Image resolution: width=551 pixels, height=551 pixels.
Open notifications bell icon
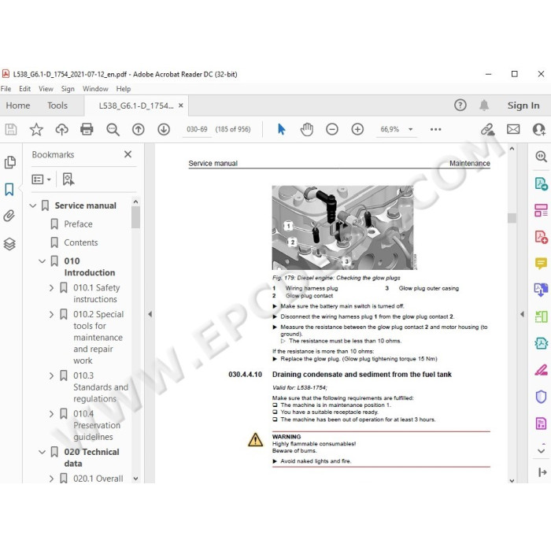[x=484, y=105]
